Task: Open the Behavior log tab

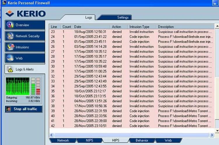Action: tap(142, 140)
